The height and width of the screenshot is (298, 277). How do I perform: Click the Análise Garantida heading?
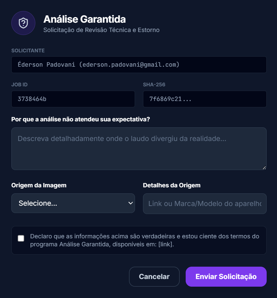[84, 19]
